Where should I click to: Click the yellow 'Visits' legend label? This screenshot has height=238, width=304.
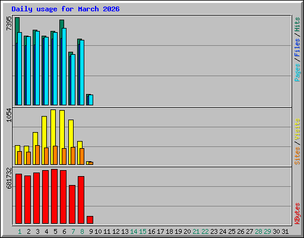point(297,129)
